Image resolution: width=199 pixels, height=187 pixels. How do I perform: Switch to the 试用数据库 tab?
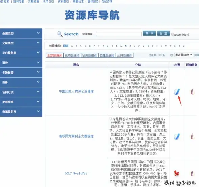90,55
